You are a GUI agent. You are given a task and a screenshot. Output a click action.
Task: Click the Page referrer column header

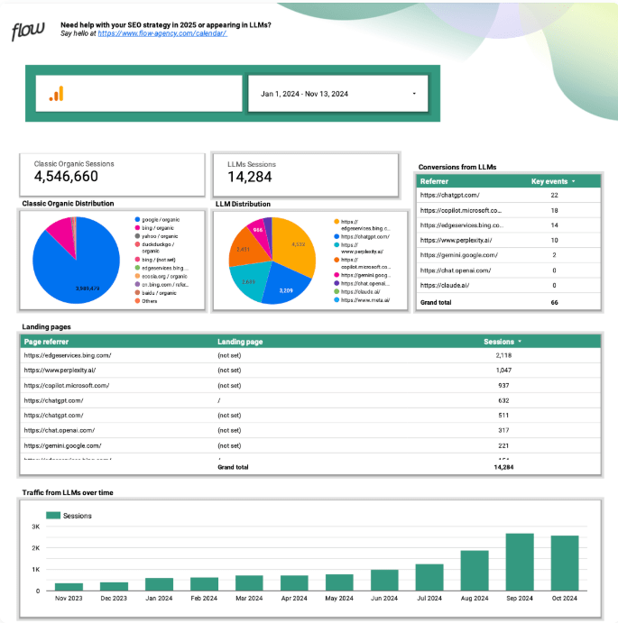coord(46,342)
